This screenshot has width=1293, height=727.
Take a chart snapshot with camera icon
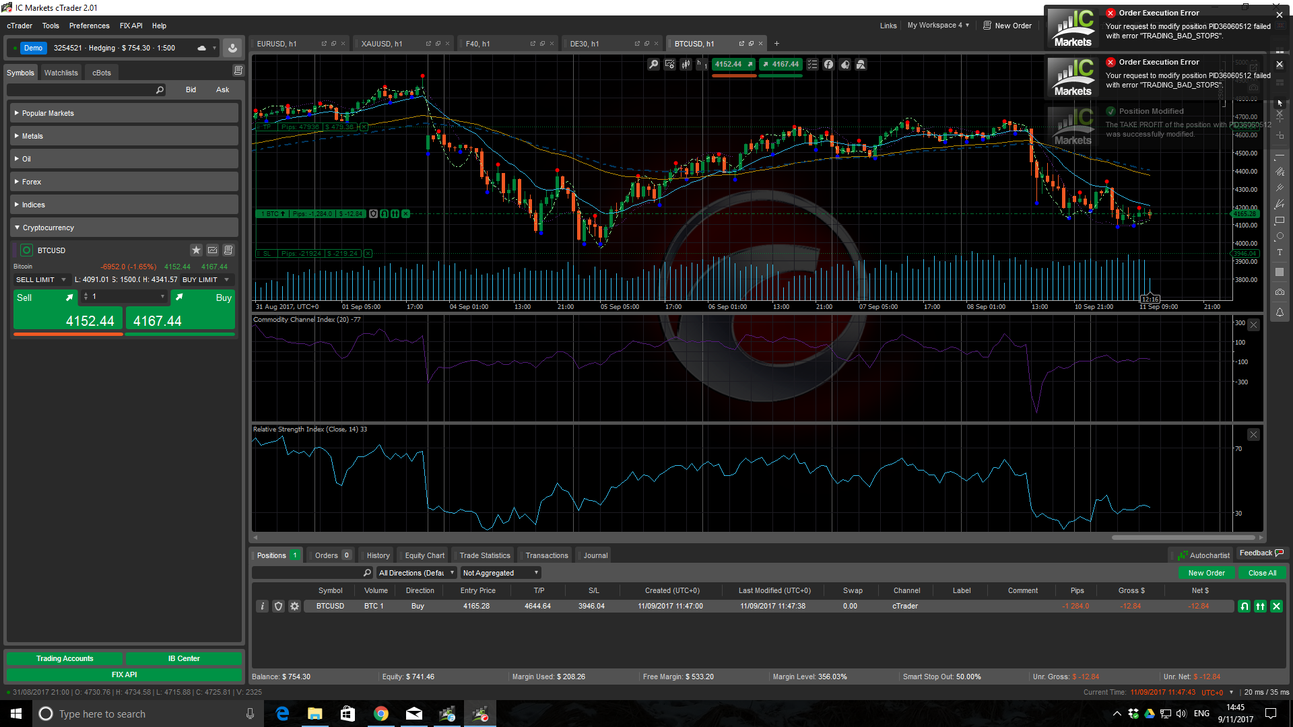click(1280, 292)
